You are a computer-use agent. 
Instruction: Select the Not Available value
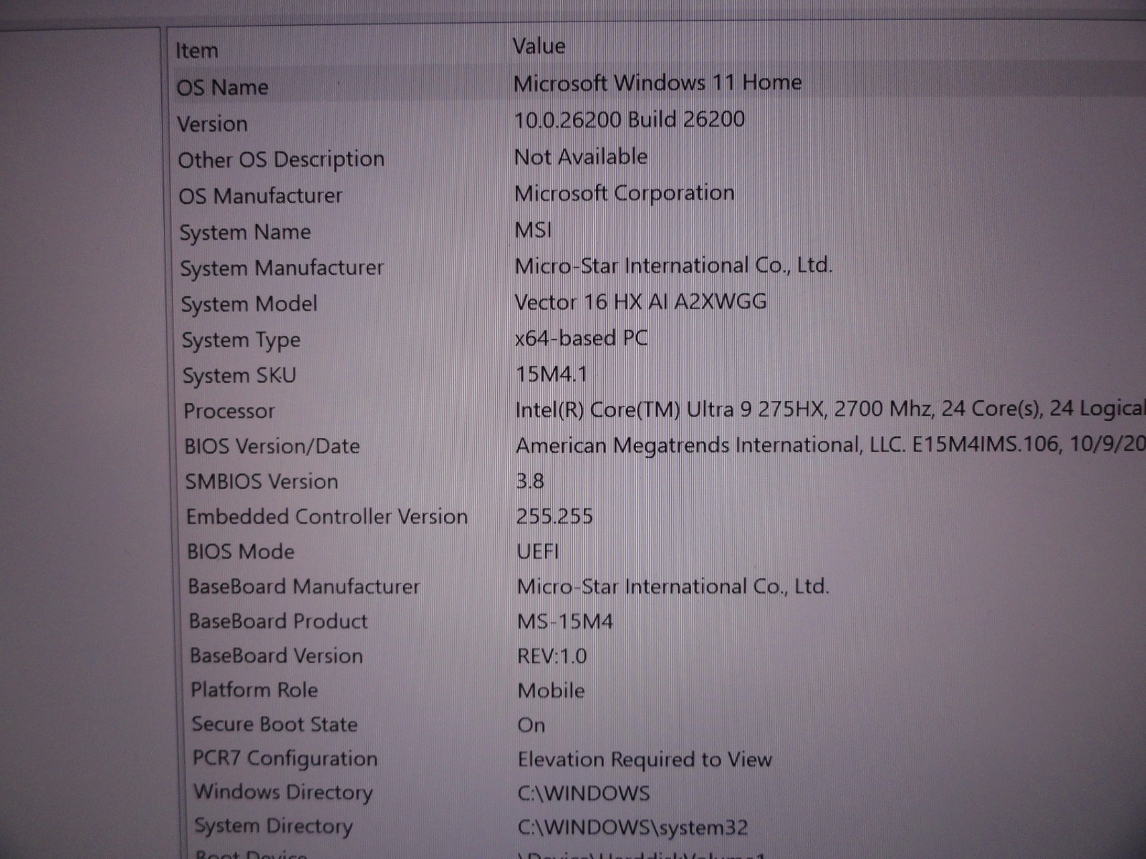(581, 157)
